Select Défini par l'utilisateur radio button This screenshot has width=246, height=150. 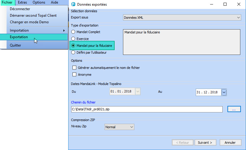(73, 52)
